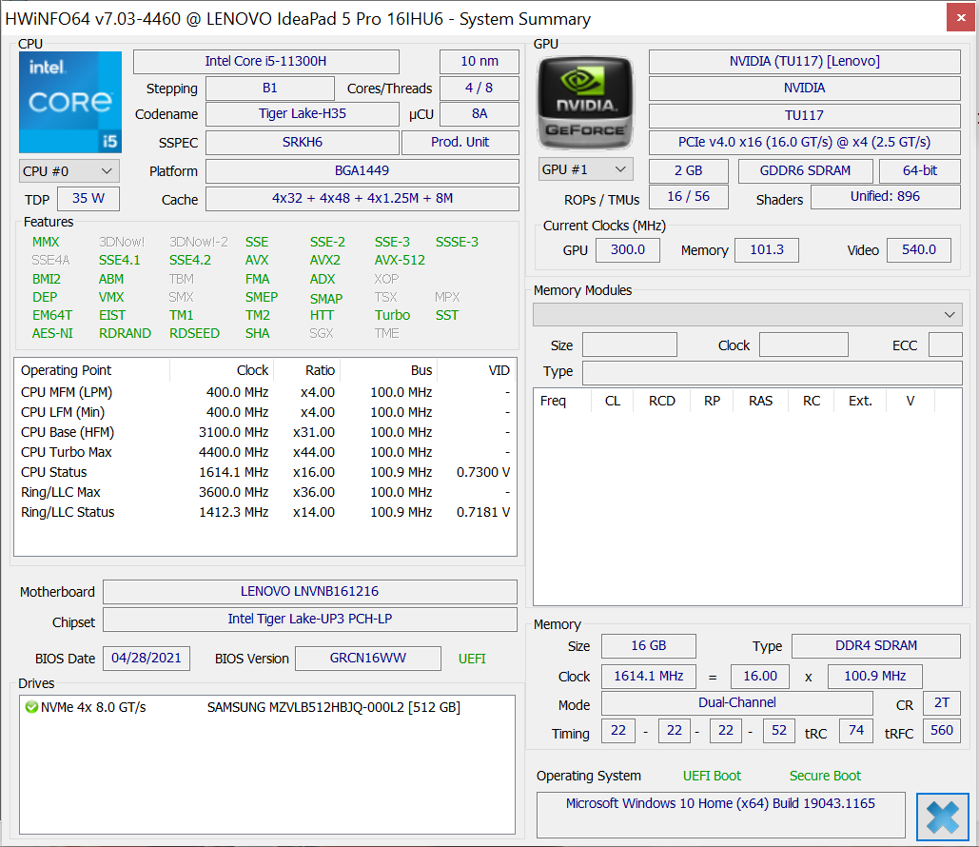Click the SSE4.2 feature label
Screen dimensions: 979x847
(190, 260)
